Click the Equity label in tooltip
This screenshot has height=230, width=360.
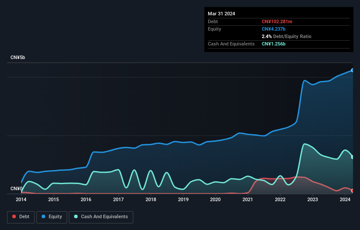214,29
